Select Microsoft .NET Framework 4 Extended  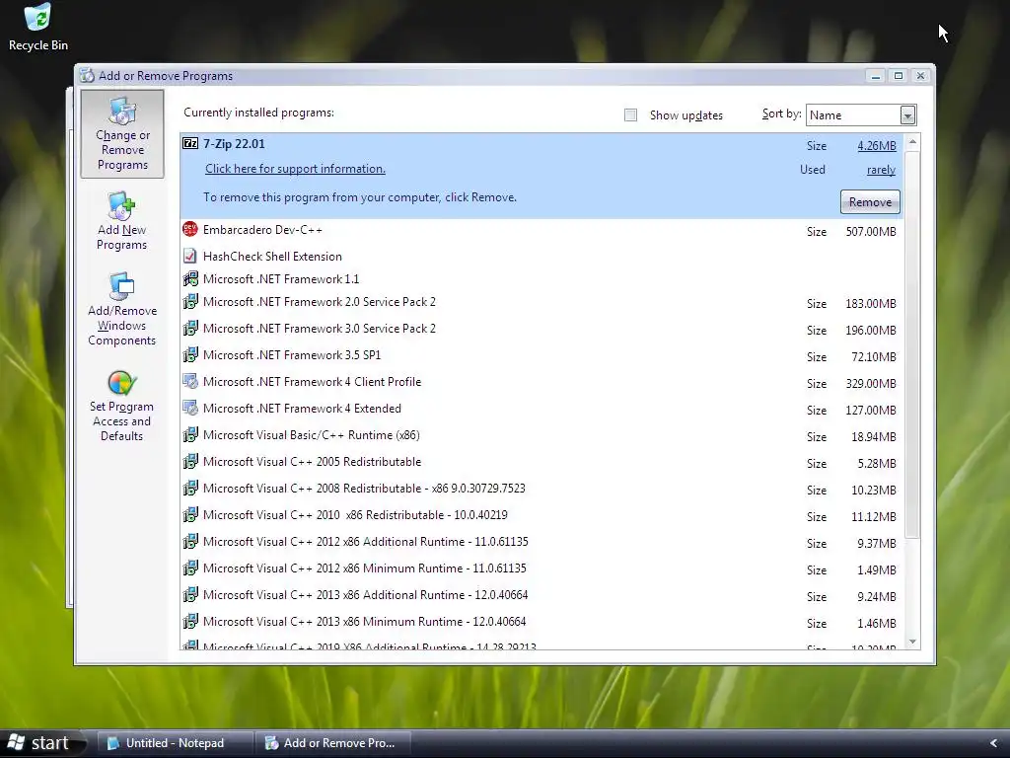541,409
